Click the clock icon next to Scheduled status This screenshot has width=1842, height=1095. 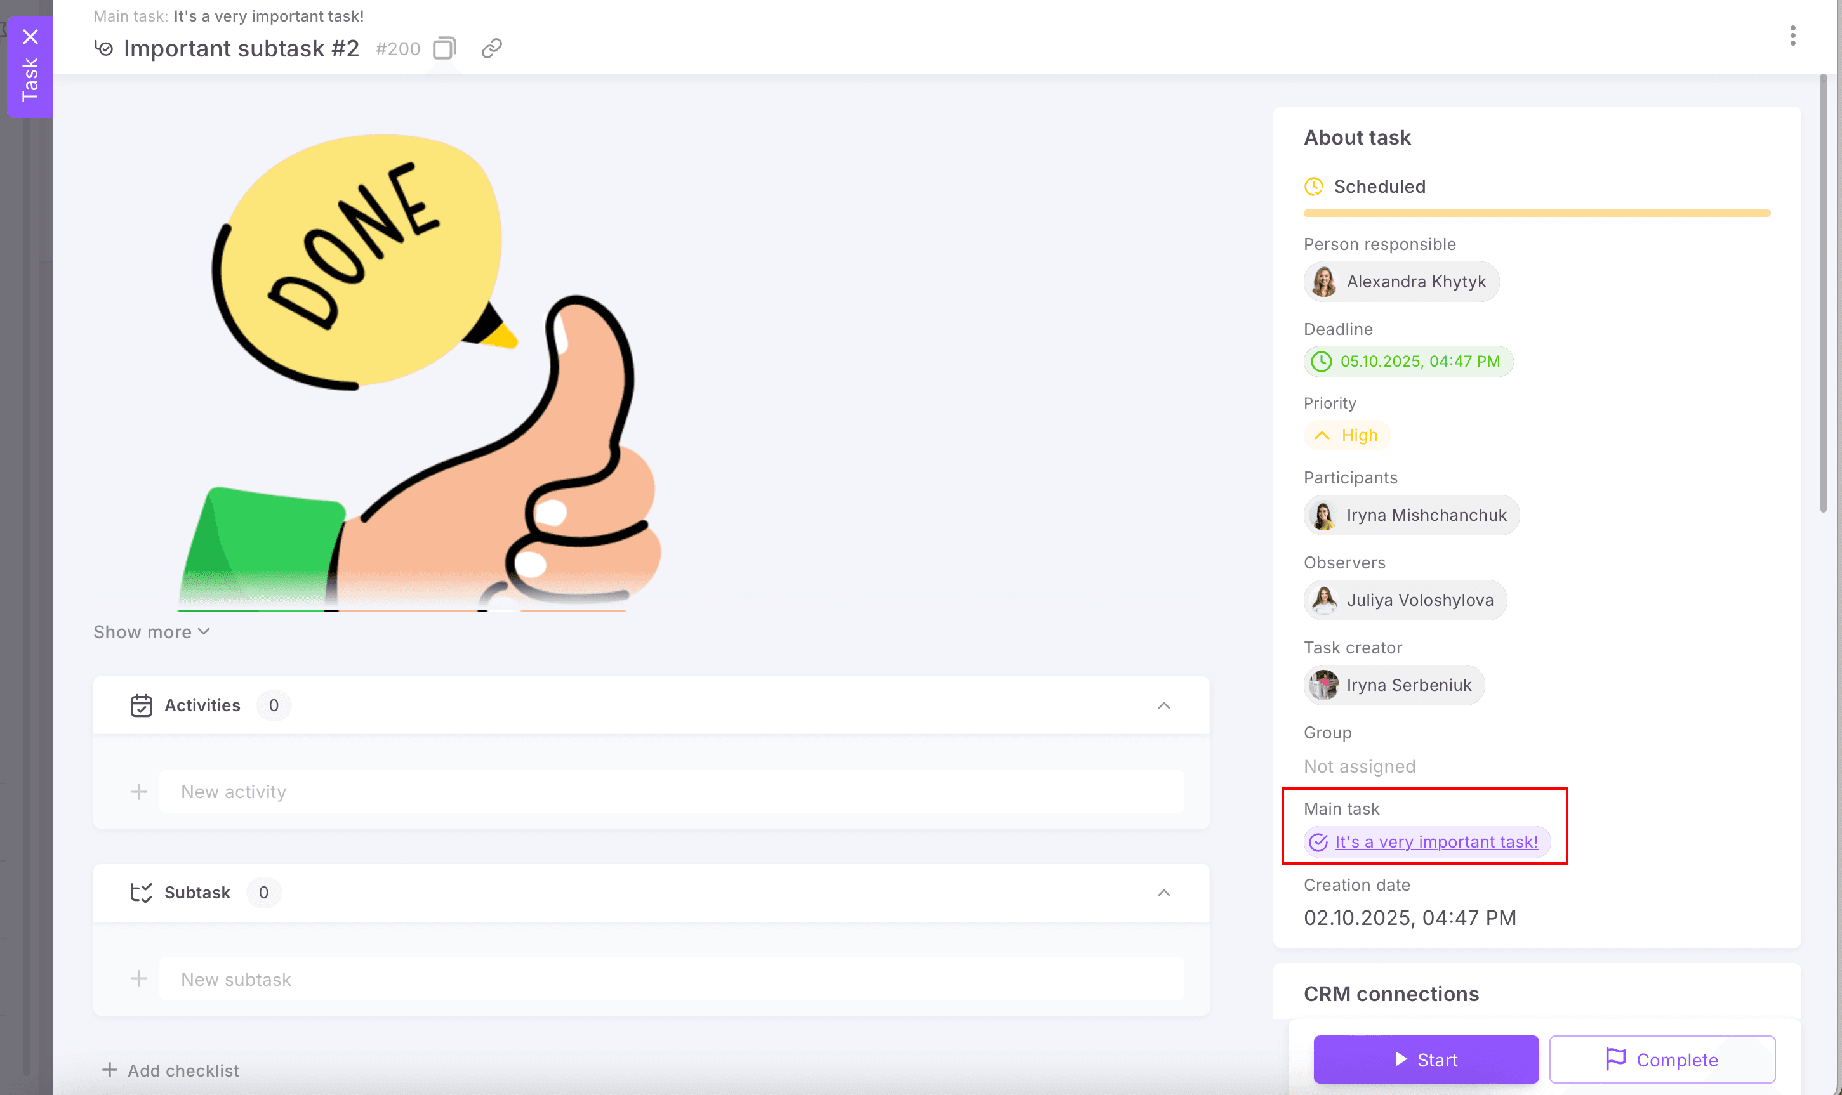(x=1314, y=186)
